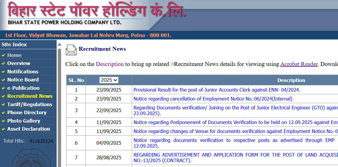Open the Acrobat Reader link
This screenshot has width=338, height=167.
[x=299, y=64]
